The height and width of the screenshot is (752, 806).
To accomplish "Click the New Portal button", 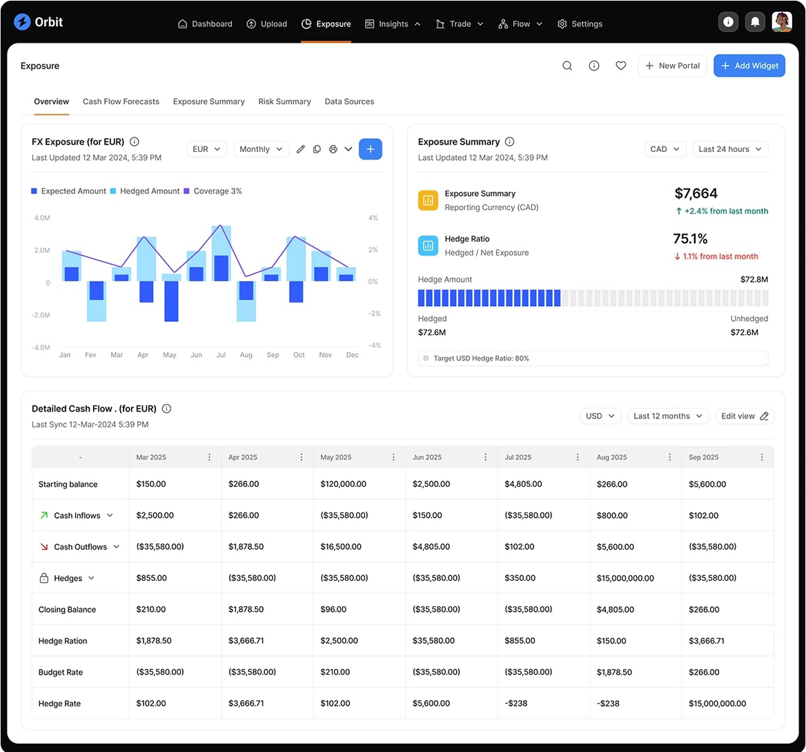I will (x=672, y=66).
